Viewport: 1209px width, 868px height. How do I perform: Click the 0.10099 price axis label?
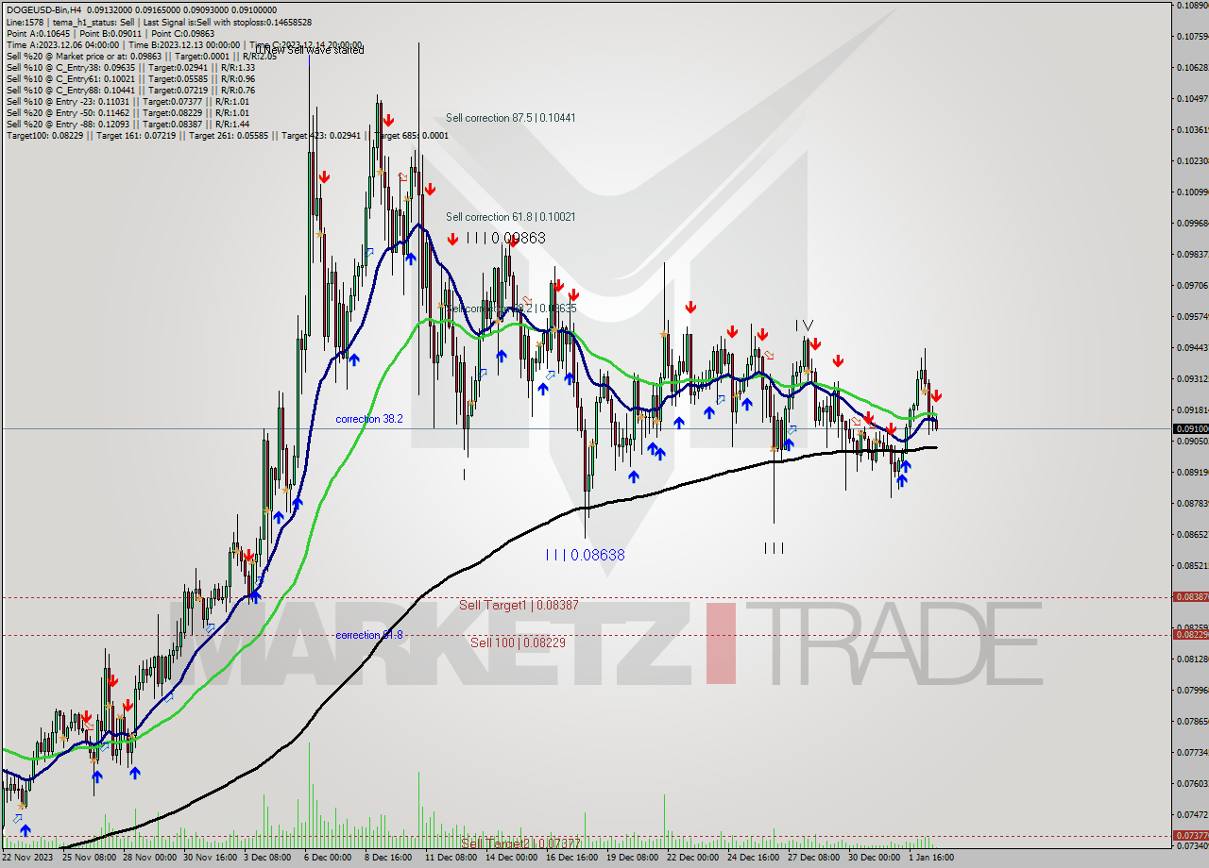coord(1192,192)
